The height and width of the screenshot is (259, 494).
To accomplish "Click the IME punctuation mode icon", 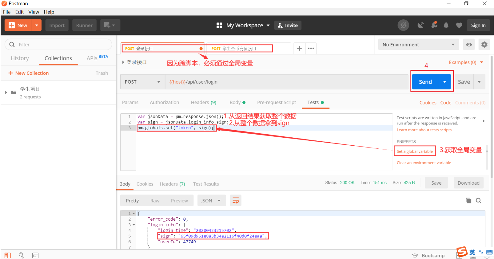I will point(481,252).
